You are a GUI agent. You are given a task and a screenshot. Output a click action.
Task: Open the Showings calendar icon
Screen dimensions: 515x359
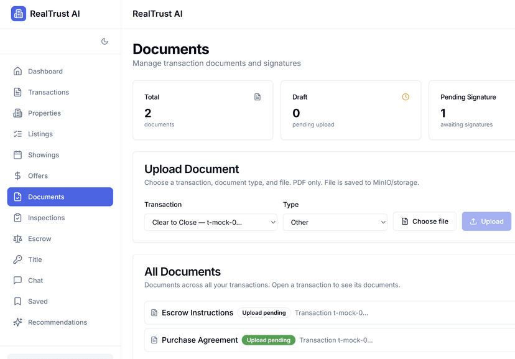[19, 154]
